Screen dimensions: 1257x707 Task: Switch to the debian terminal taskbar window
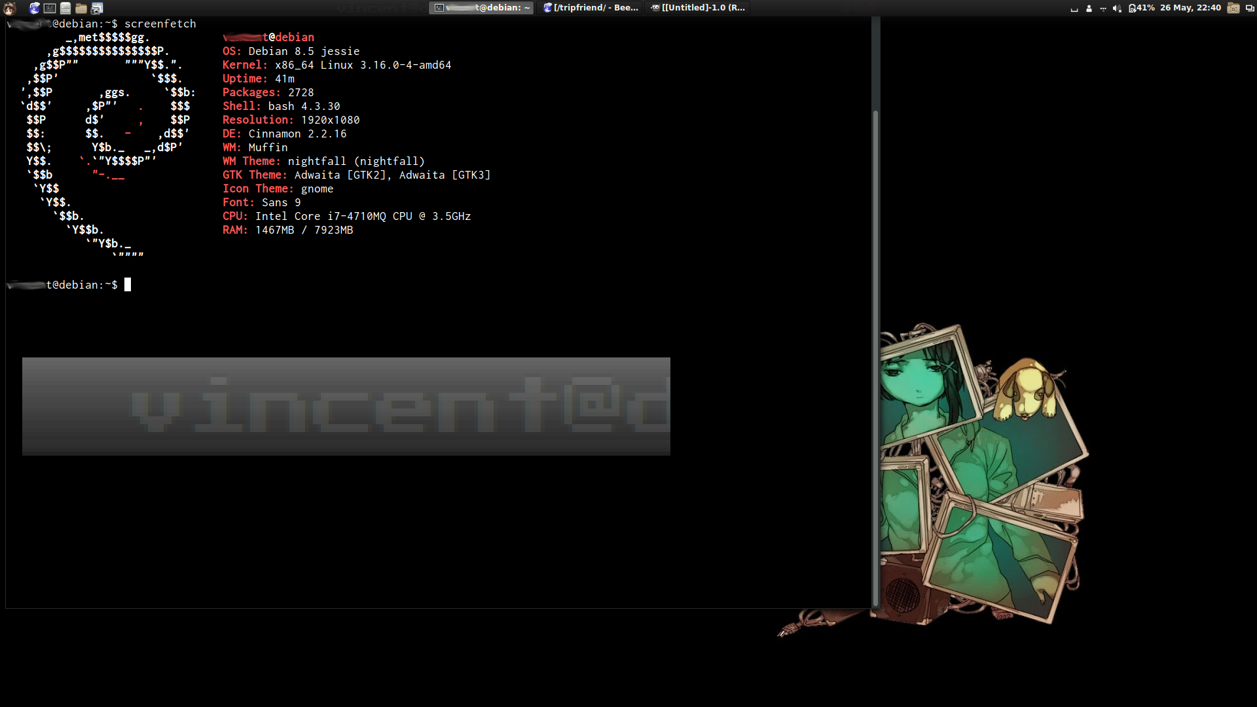coord(481,8)
